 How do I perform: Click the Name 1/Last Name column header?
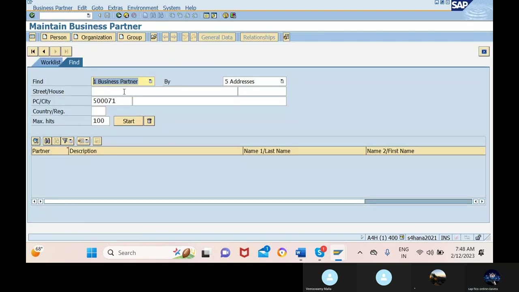(304, 151)
